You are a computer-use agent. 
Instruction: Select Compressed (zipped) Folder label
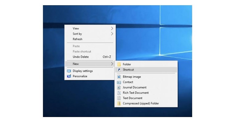(141, 103)
